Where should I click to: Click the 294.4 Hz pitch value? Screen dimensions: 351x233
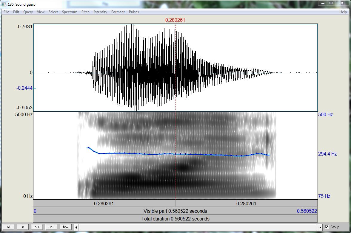coord(327,154)
